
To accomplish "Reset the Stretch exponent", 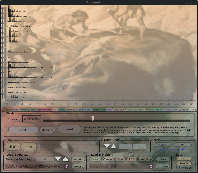I will pyautogui.click(x=69, y=129).
